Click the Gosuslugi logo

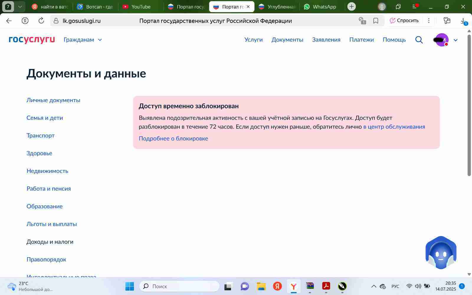[32, 40]
